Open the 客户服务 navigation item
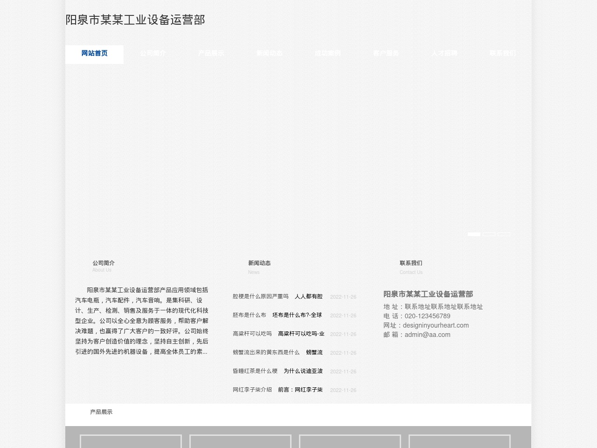The image size is (597, 448). (x=386, y=54)
